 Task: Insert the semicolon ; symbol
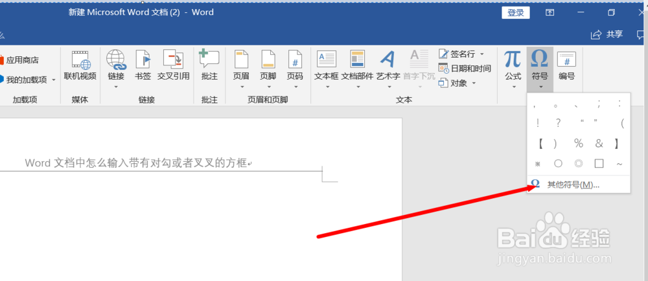click(599, 105)
